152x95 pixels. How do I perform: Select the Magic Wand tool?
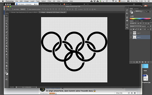[x=7, y=24]
